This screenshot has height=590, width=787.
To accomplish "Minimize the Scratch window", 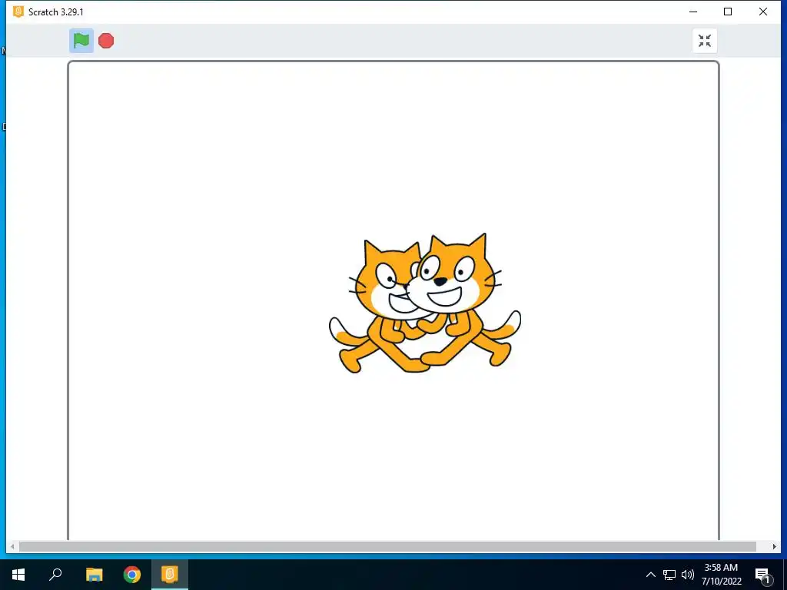I will (693, 12).
